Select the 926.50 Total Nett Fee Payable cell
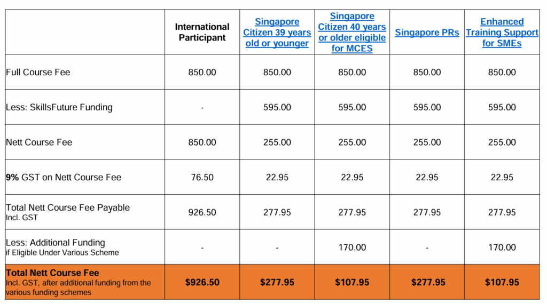The height and width of the screenshot is (304, 547). [202, 212]
